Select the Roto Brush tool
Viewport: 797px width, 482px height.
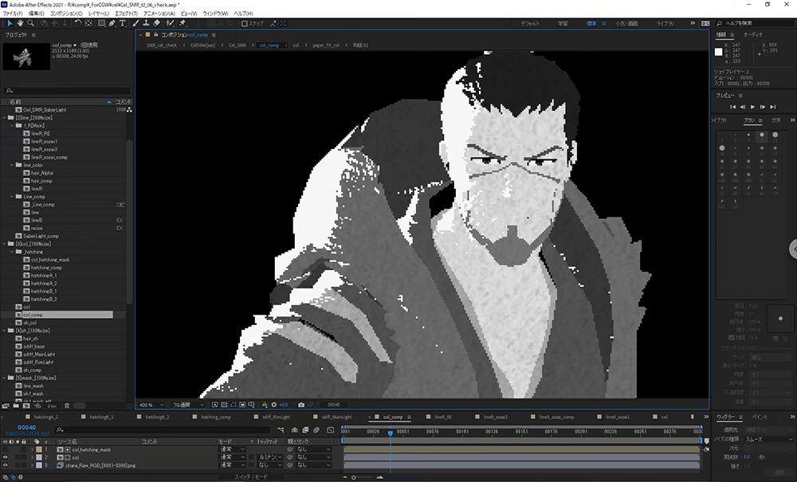click(x=170, y=23)
